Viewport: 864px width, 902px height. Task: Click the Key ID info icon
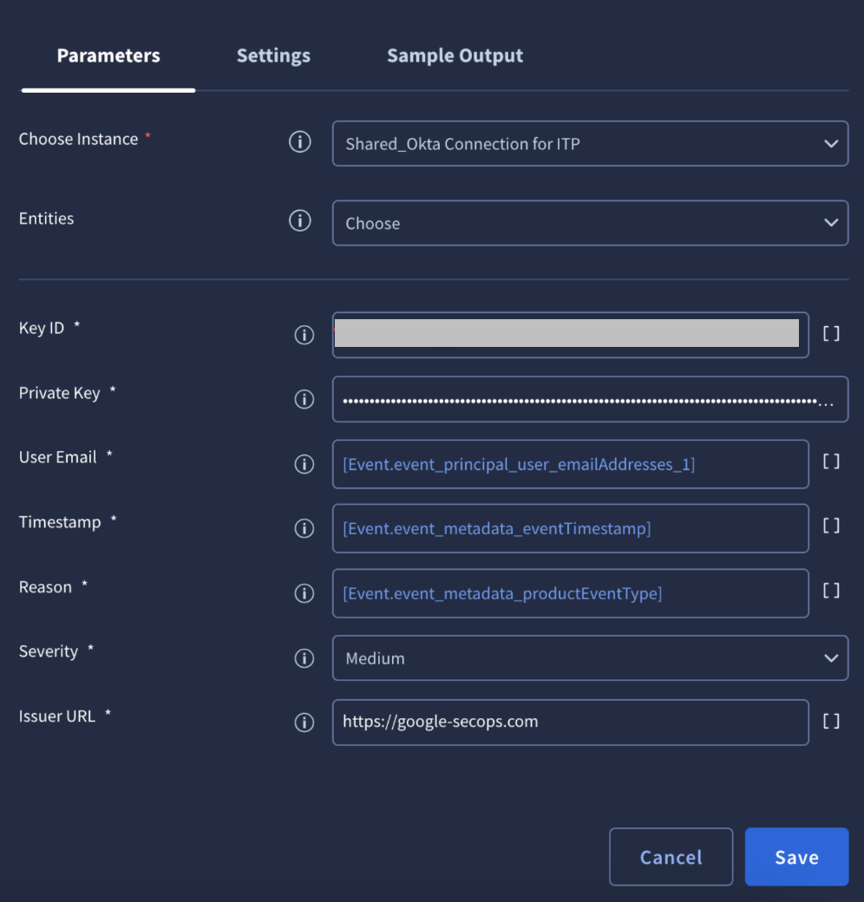pos(304,335)
